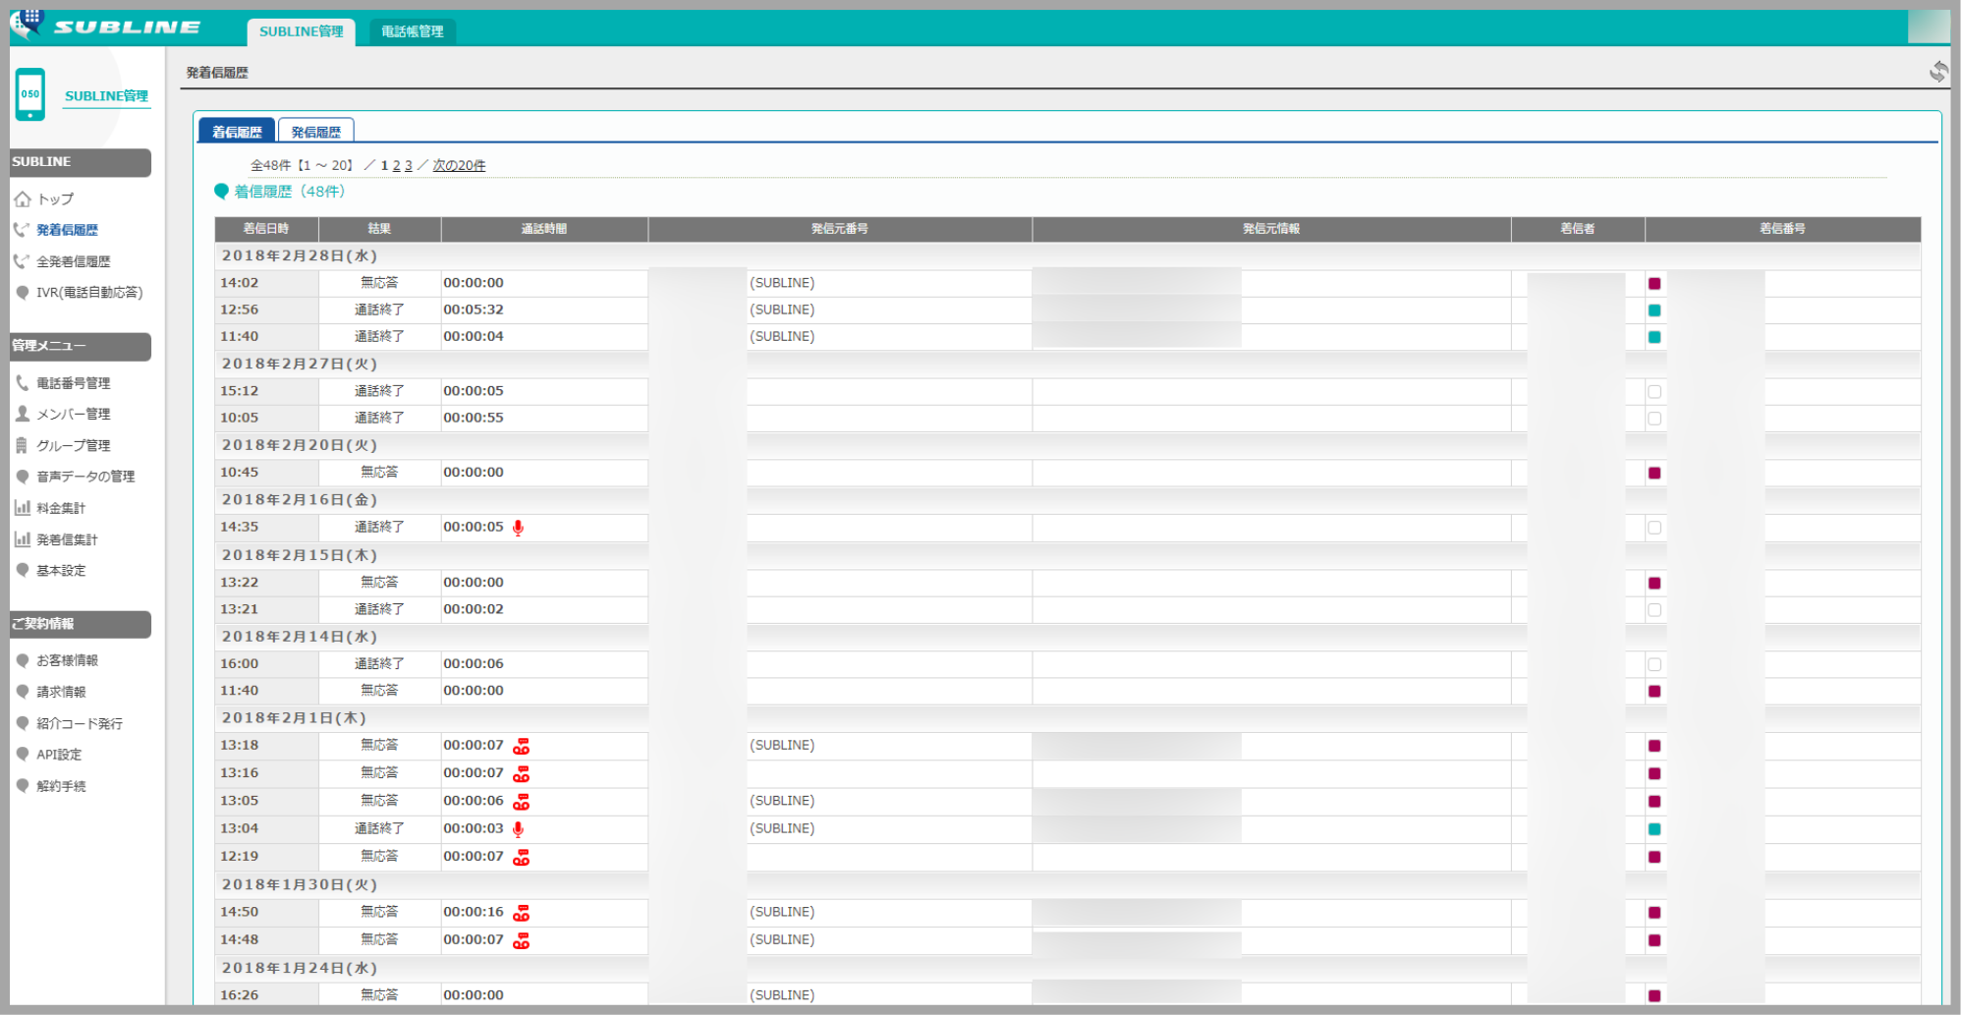The height and width of the screenshot is (1015, 1961).
Task: Click the SUBLINE logo
Action: pos(106,26)
